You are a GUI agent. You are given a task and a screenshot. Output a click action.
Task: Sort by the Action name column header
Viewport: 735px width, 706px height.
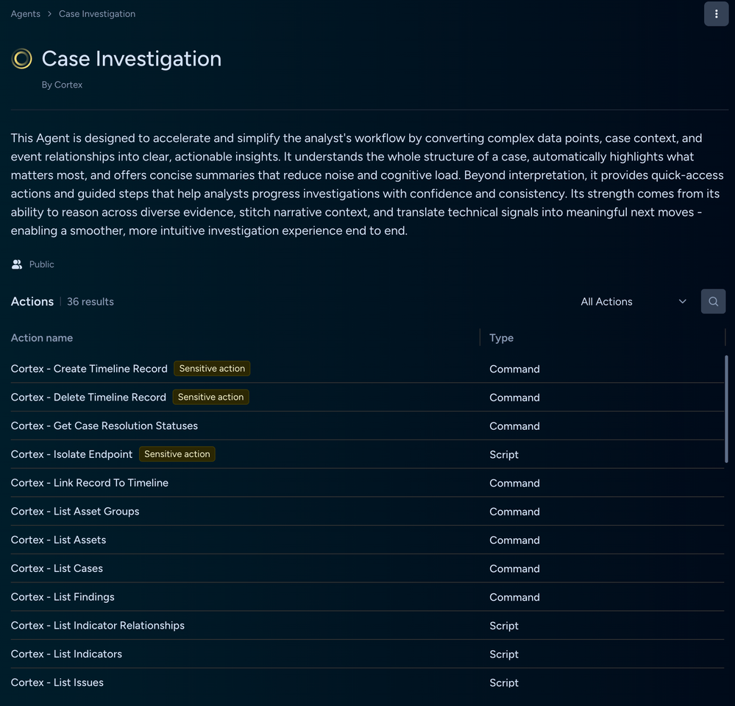tap(42, 338)
